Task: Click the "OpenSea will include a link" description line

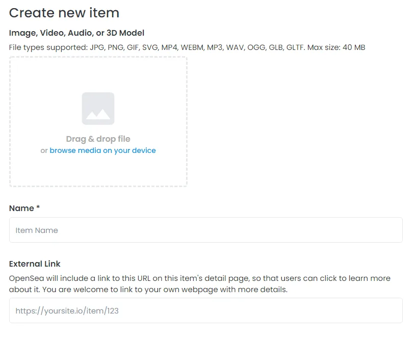Action: (x=200, y=278)
